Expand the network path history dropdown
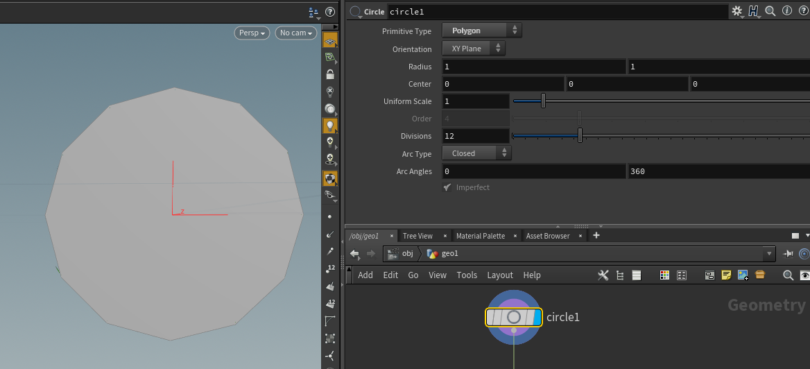810x369 pixels. (x=770, y=254)
